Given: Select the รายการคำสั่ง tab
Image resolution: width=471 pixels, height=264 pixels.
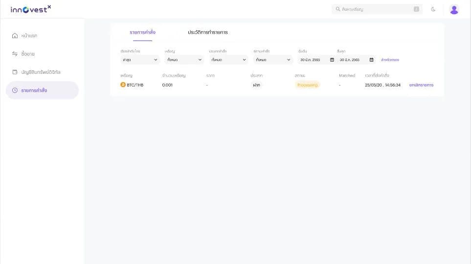Looking at the screenshot, I should (142, 32).
